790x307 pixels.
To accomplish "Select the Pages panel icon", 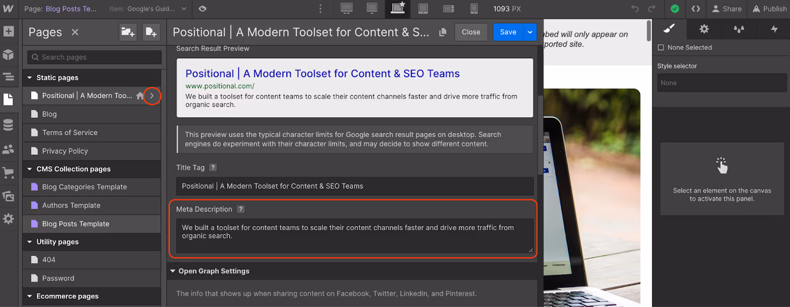I will 8,99.
